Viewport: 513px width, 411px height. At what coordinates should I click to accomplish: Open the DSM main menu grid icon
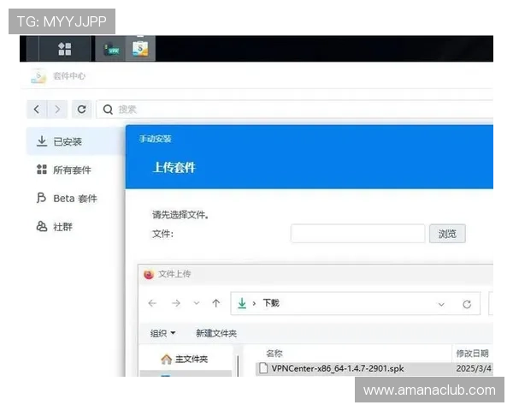pos(64,49)
